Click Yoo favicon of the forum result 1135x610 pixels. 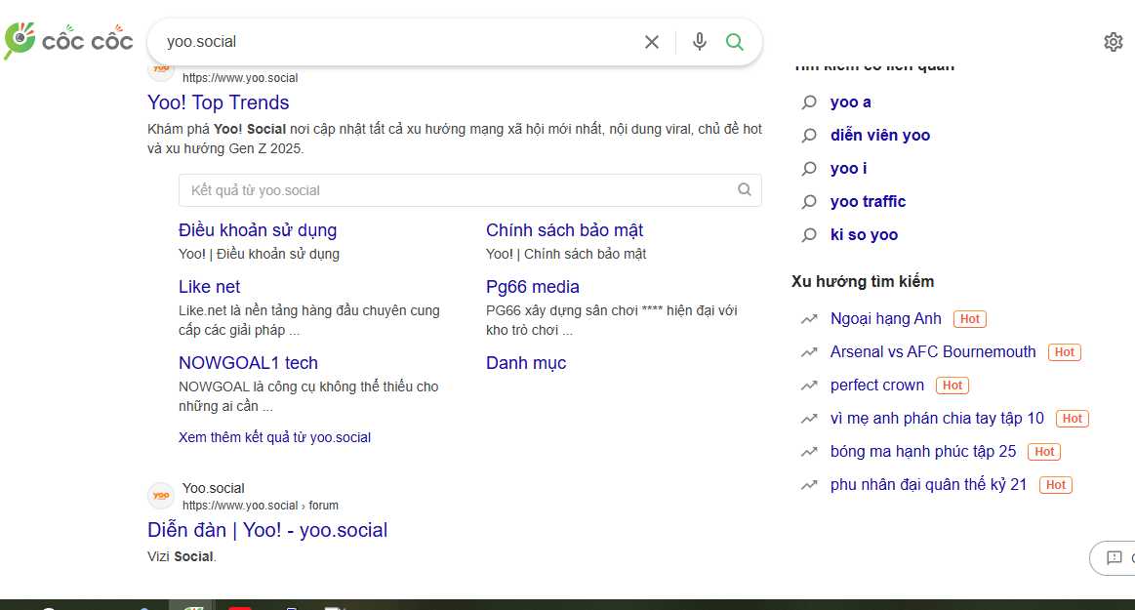(x=161, y=496)
